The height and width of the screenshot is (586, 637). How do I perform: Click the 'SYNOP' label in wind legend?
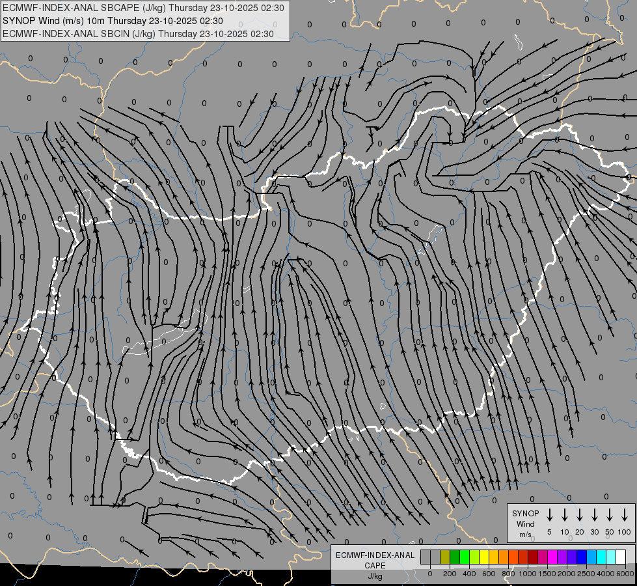(525, 514)
